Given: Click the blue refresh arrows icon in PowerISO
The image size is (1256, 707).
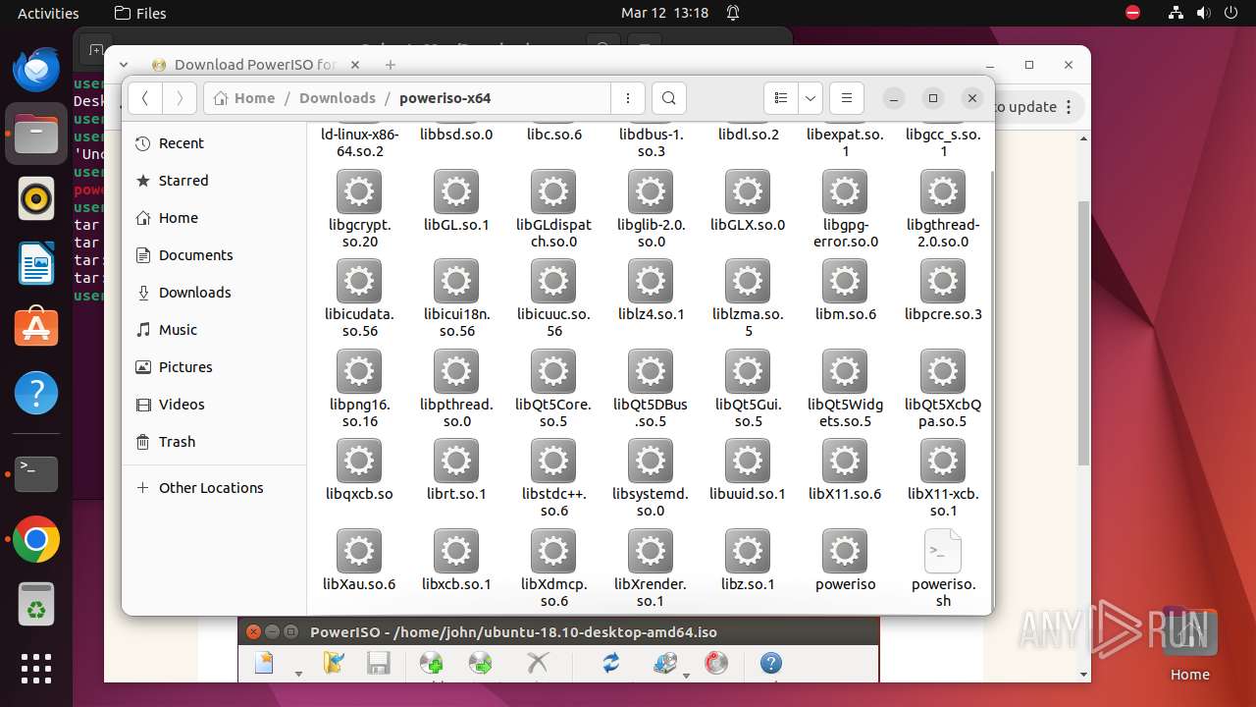Looking at the screenshot, I should pyautogui.click(x=611, y=664).
